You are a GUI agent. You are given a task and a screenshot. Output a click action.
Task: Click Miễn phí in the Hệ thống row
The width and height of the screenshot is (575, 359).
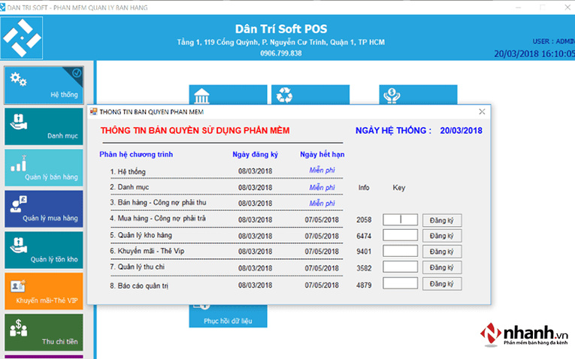[x=322, y=170]
